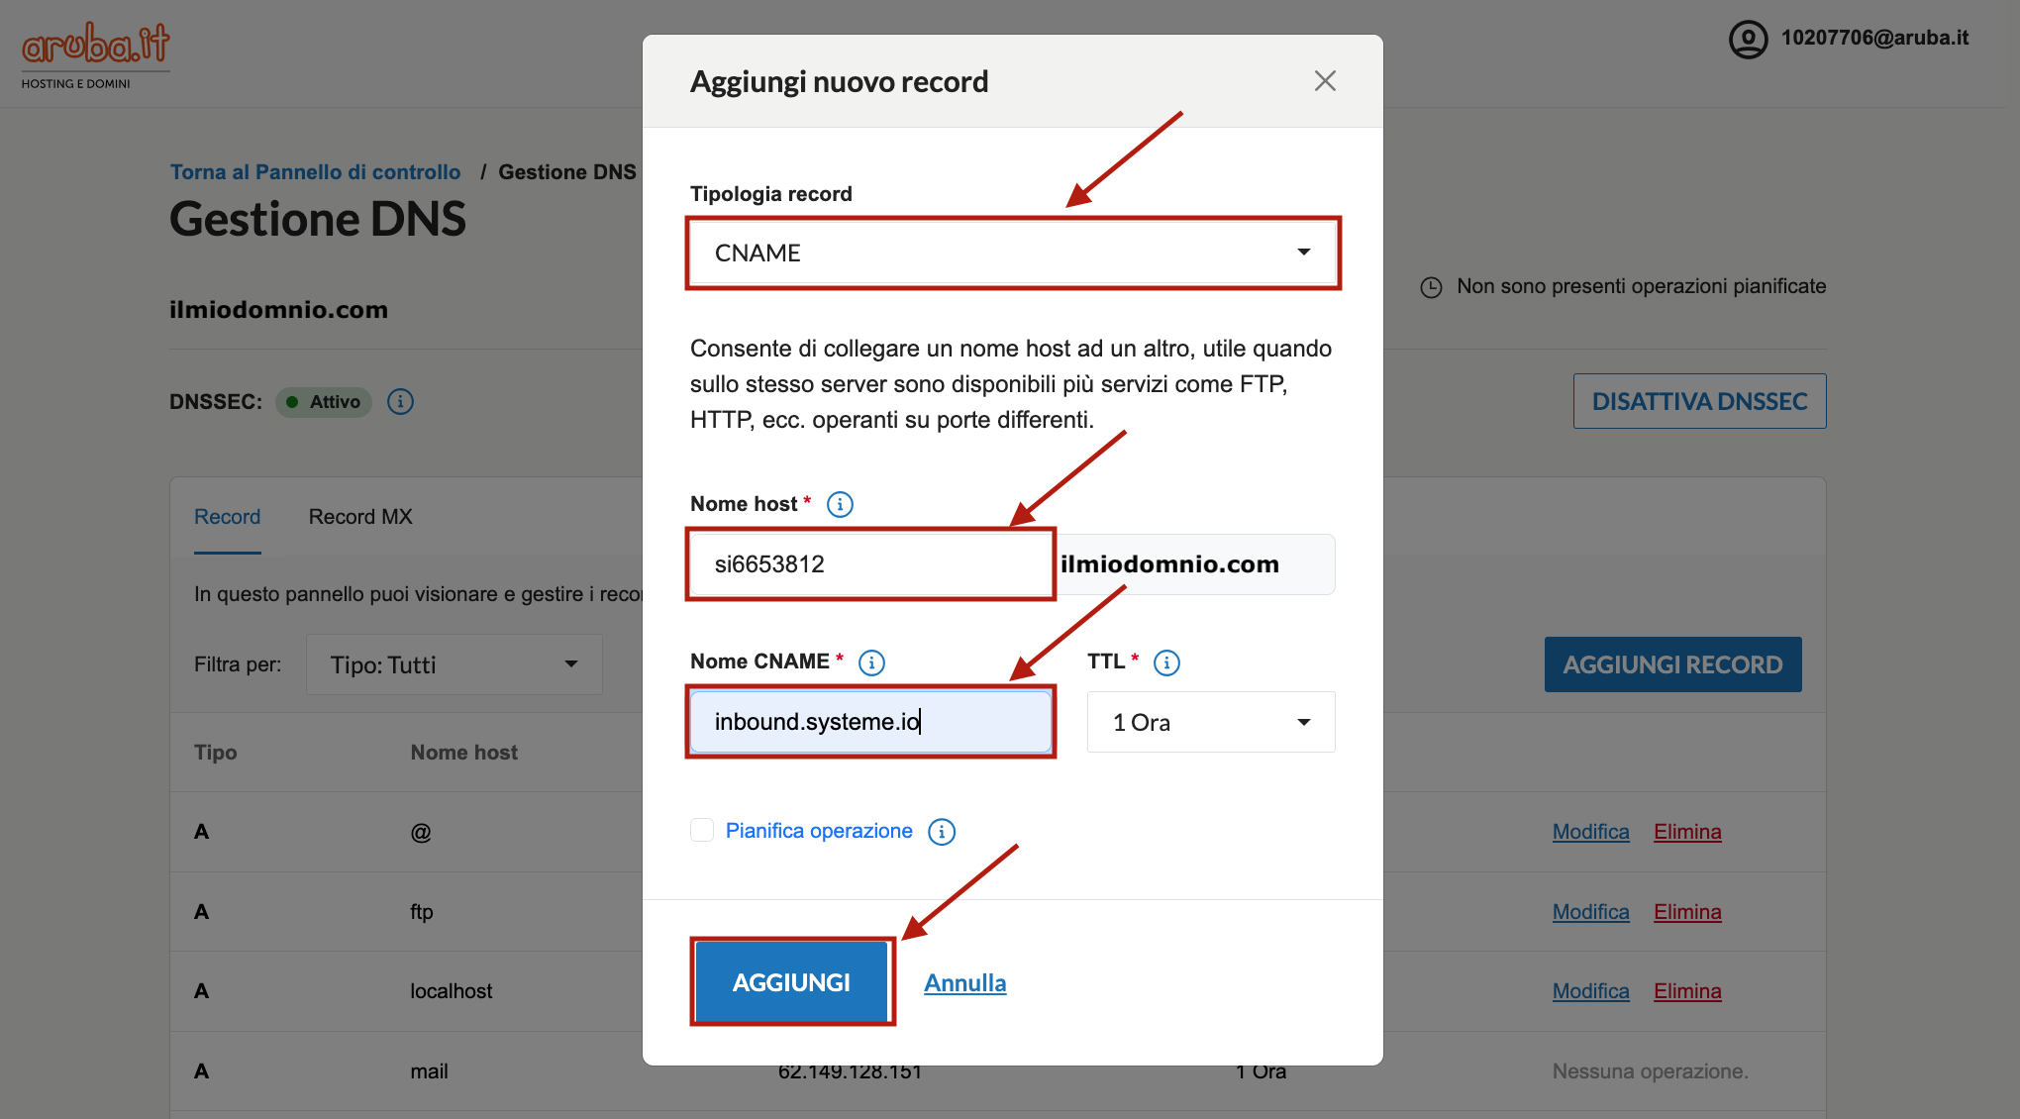Screen dimensions: 2020x1119
Task: Click DISATTIVA DNSSEC button
Action: point(1699,401)
